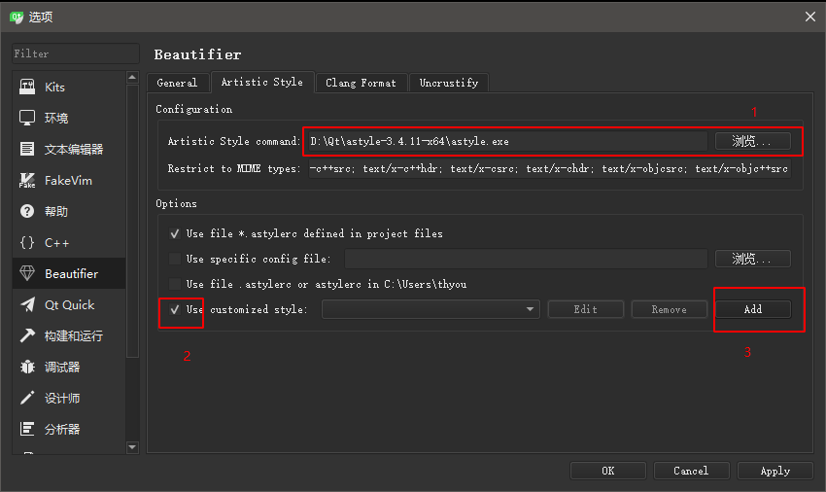This screenshot has width=826, height=492.
Task: Enable the 'Use specific config file' checkbox
Action: coord(175,259)
